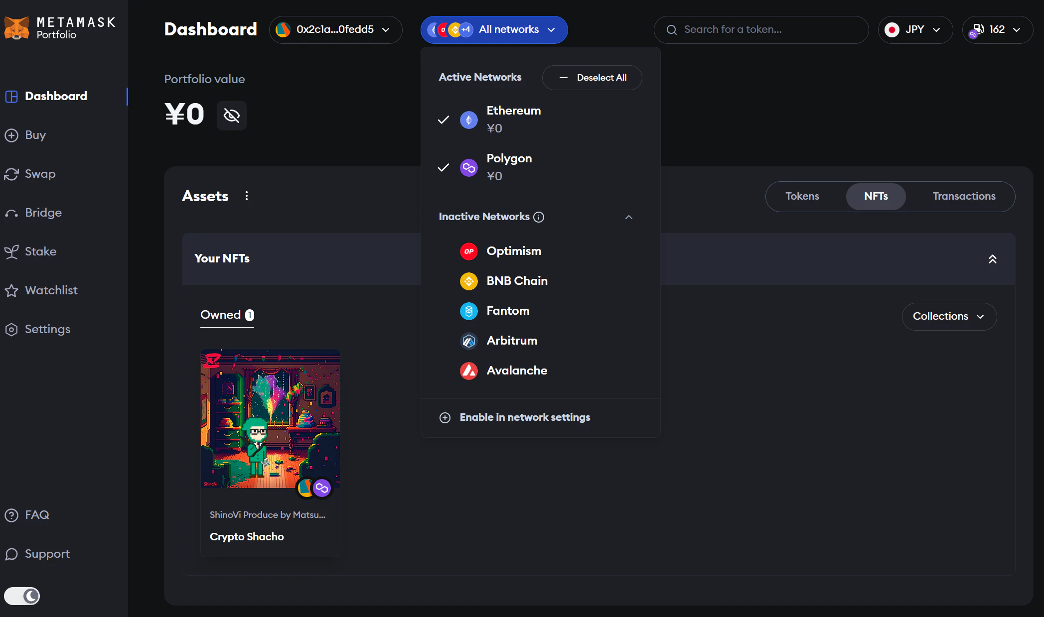The height and width of the screenshot is (617, 1044).
Task: Click the Watchlist star icon
Action: [11, 290]
